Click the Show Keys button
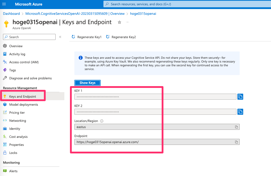This screenshot has width=271, height=176. 87,83
